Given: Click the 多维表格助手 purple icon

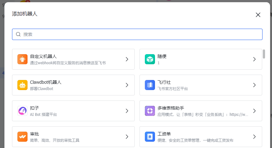Looking at the screenshot, I should coord(150,111).
